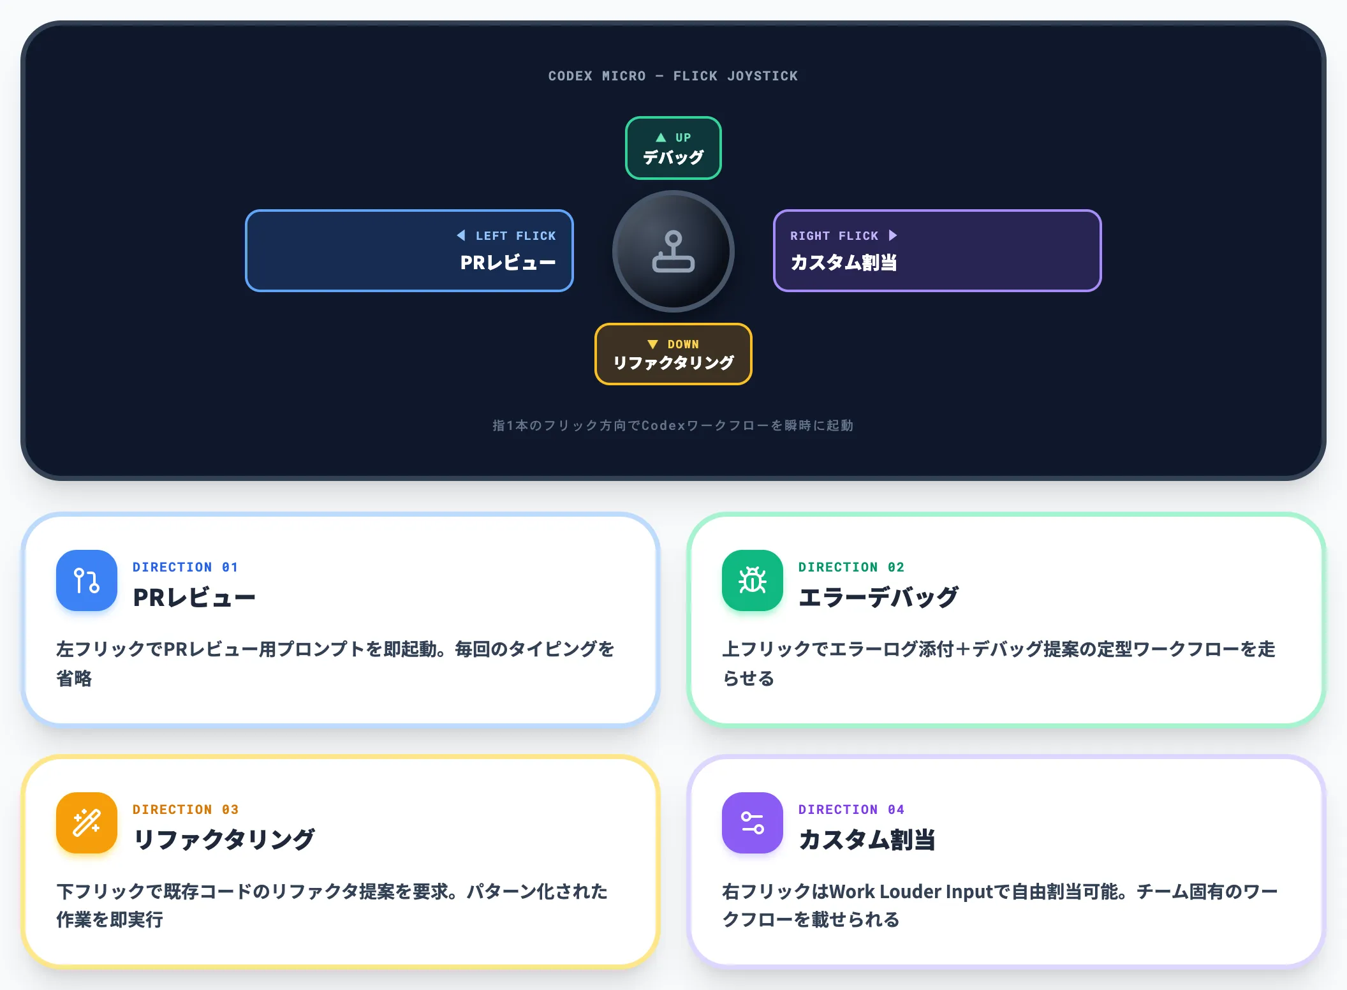Click the DIRECTION 03 label
The height and width of the screenshot is (990, 1347).
(x=186, y=809)
